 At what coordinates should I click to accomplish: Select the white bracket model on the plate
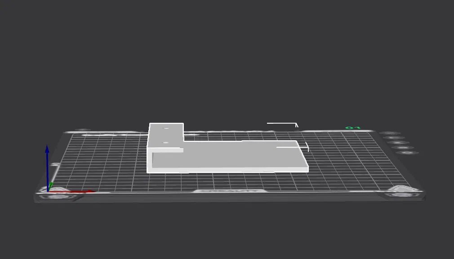click(x=227, y=156)
